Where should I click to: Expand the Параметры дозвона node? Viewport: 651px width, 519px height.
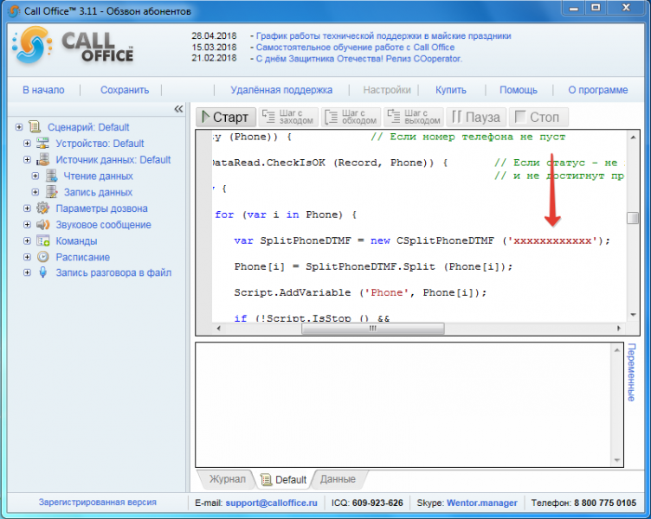27,208
